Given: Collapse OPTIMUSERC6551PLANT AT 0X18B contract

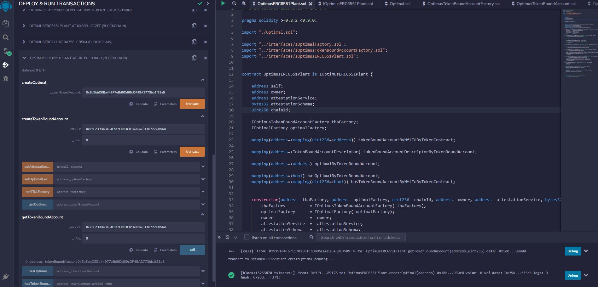Looking at the screenshot, I should [x=24, y=58].
